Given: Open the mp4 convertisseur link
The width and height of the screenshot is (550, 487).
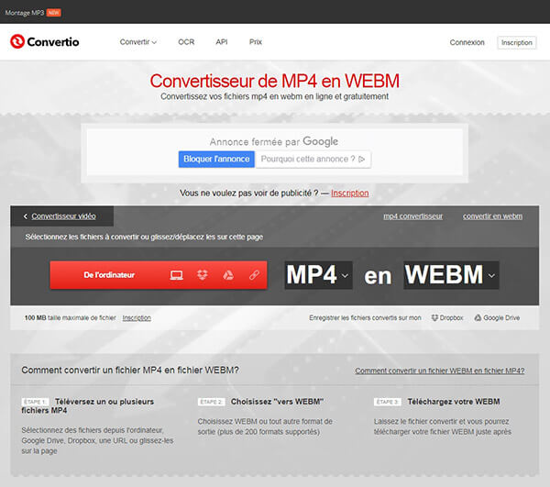Looking at the screenshot, I should (412, 216).
